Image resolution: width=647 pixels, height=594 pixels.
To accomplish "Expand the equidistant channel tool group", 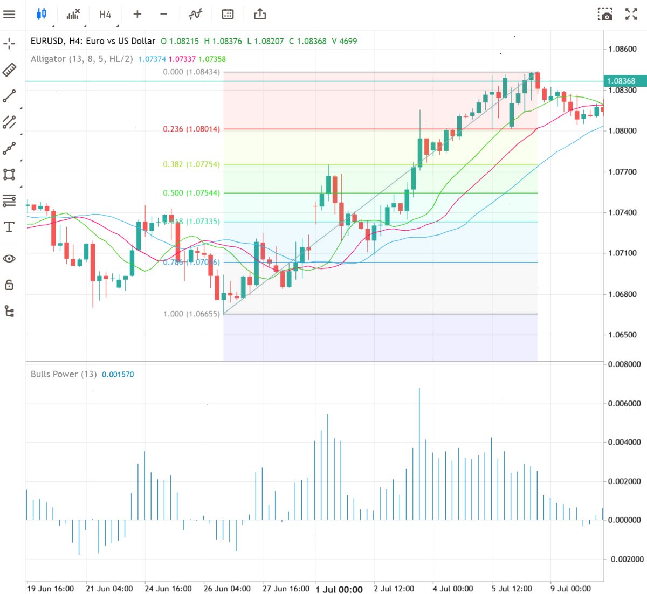I will [9, 122].
